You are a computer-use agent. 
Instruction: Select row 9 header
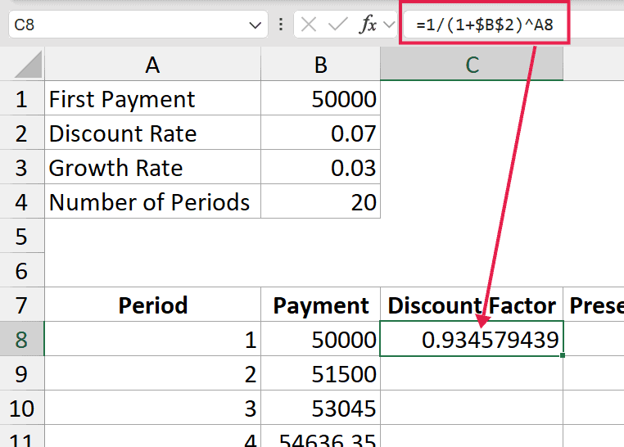click(22, 373)
